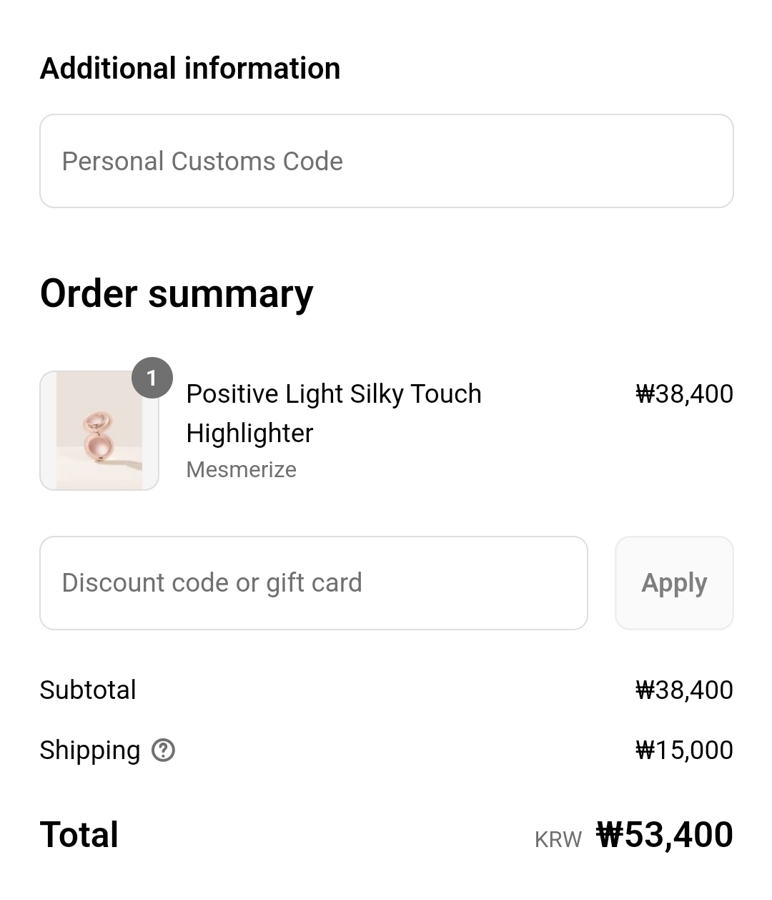Click the word Highlighter in the product title
The image size is (772, 900).
pyautogui.click(x=249, y=434)
